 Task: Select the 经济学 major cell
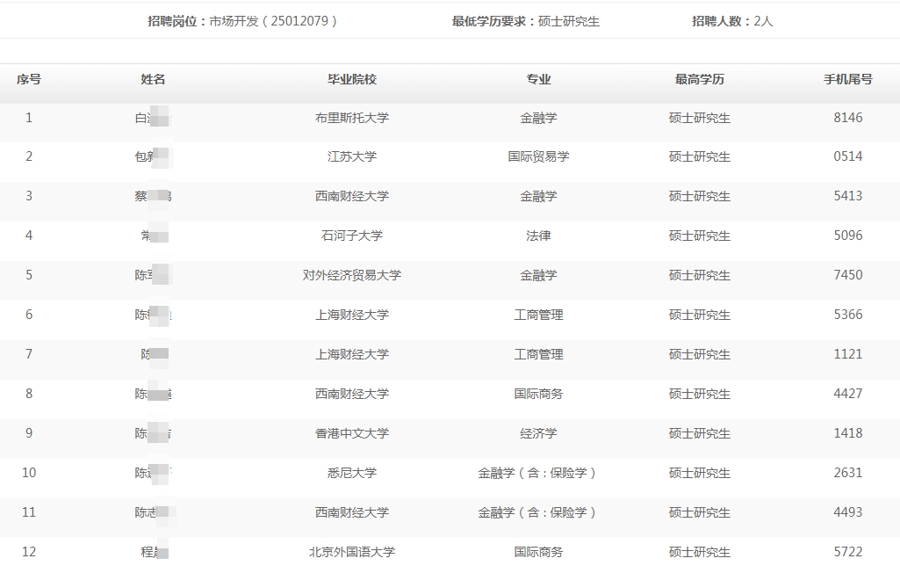pos(538,433)
